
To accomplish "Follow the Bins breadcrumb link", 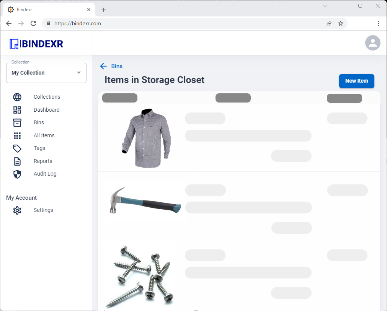I will pos(117,66).
